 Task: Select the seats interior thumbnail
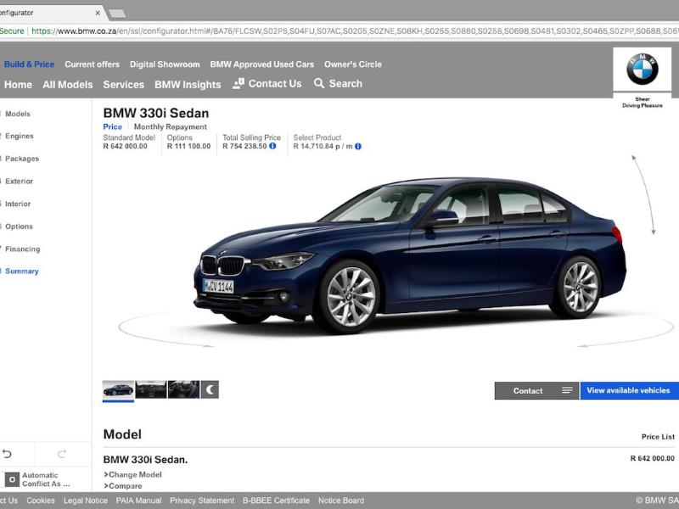182,389
